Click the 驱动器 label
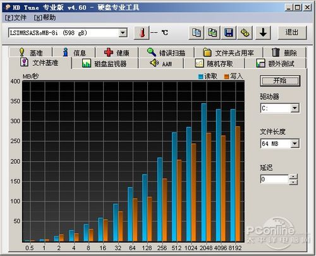This screenshot has height=256, width=316. [x=269, y=97]
